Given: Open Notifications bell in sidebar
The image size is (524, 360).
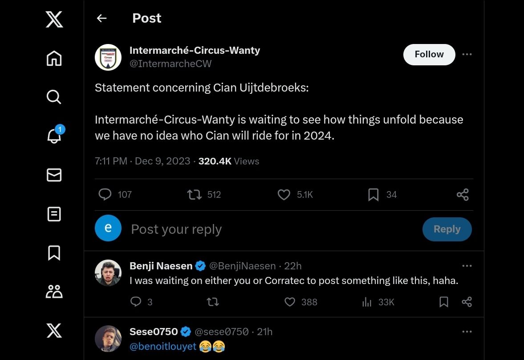Looking at the screenshot, I should [x=54, y=136].
